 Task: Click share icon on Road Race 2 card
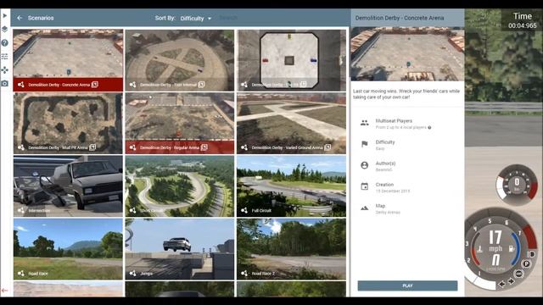[x=244, y=274]
